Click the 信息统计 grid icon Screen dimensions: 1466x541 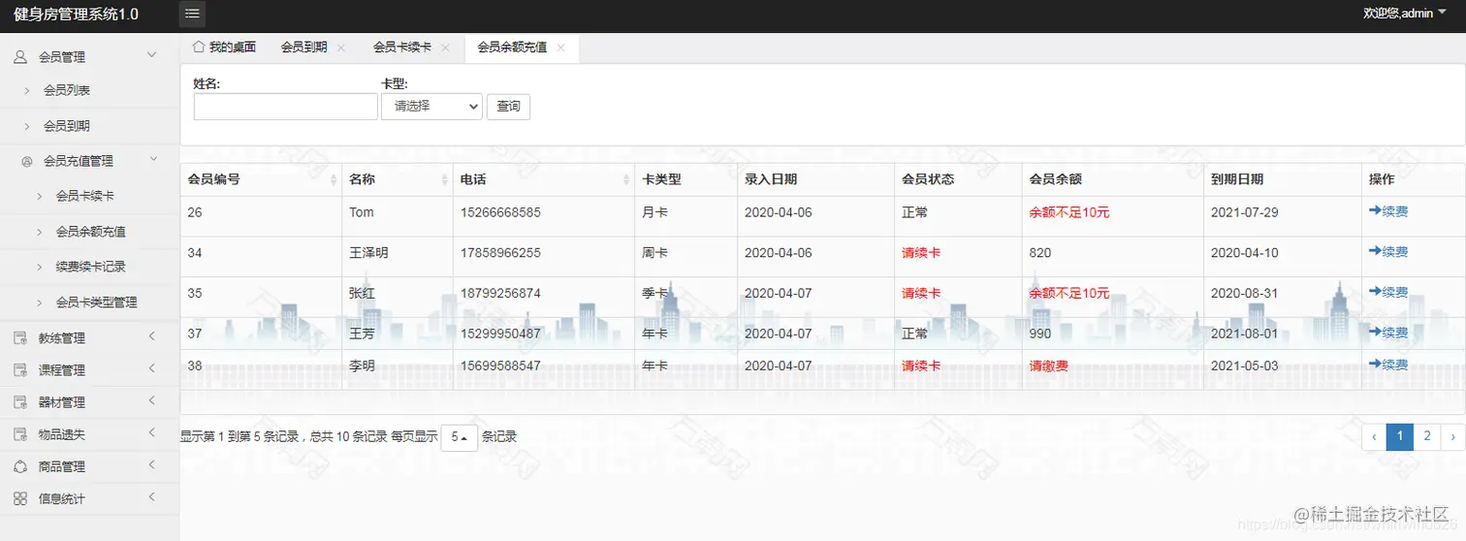click(x=19, y=498)
